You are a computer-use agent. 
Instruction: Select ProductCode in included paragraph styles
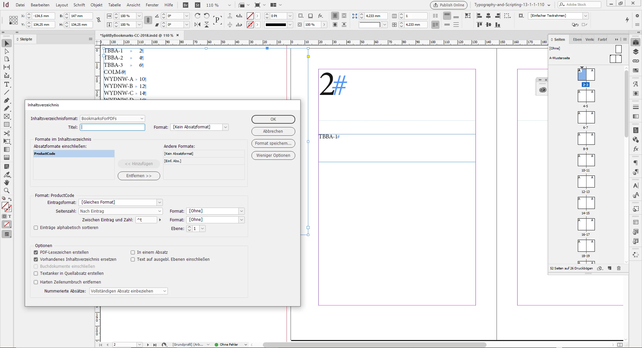pos(74,154)
